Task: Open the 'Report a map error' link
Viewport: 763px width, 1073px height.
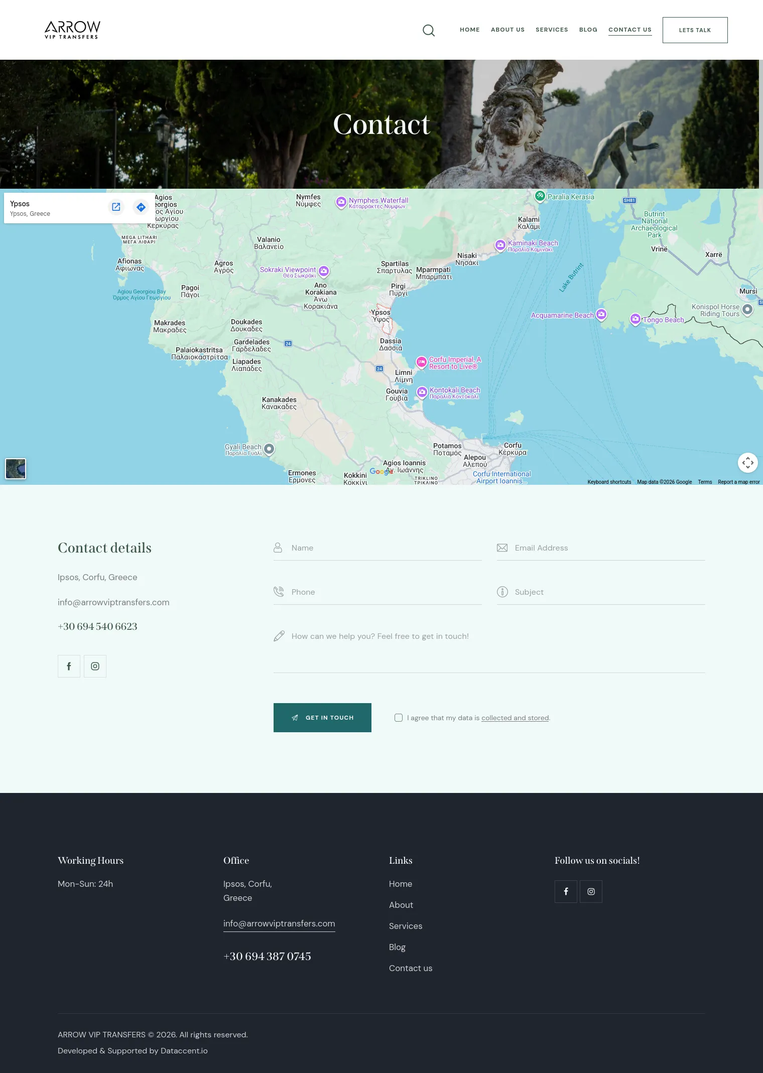Action: click(739, 482)
